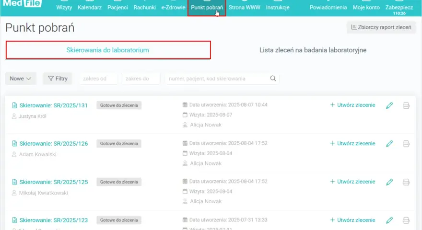Click Utwórz zlecenie for SR/2025/123

[x=352, y=220]
